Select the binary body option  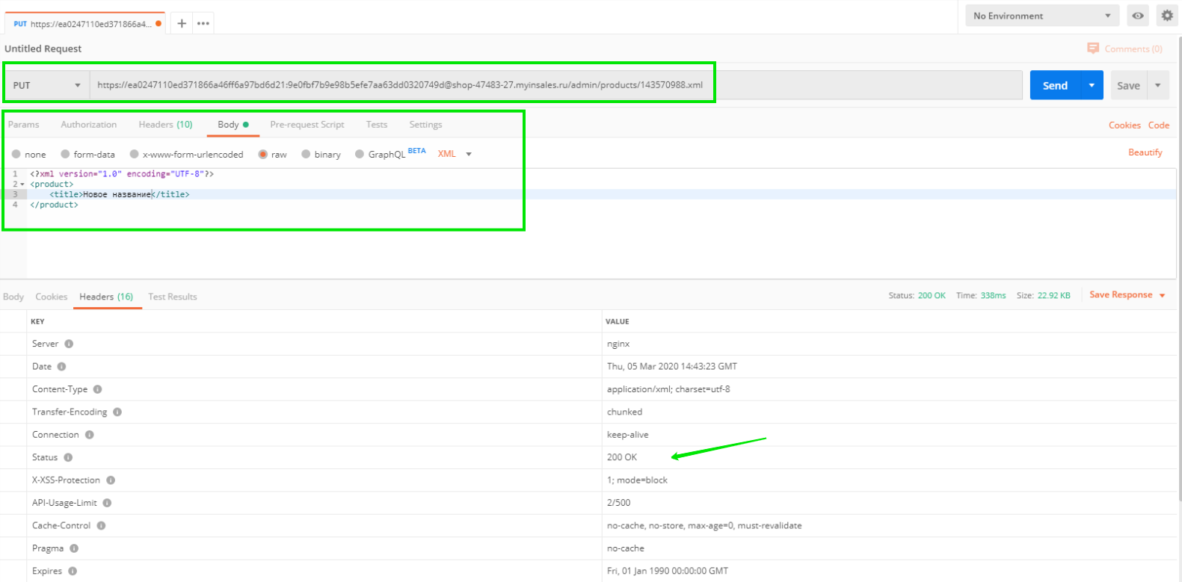point(307,155)
